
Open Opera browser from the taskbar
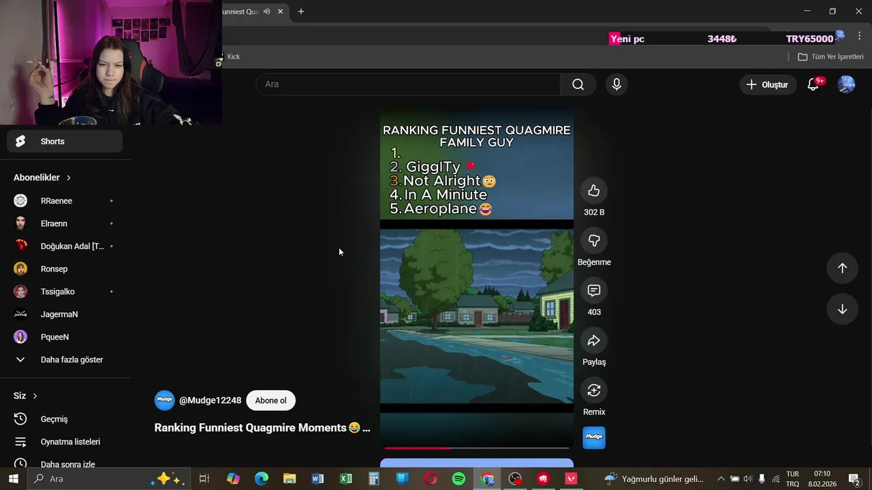tap(431, 478)
